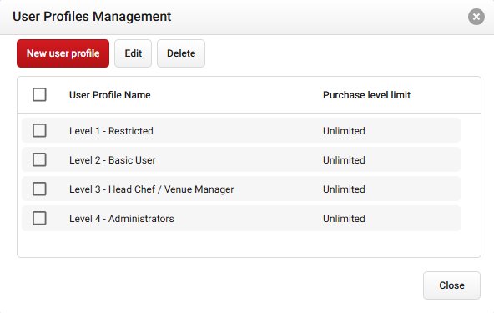Click Unlimited value in Level 3 row
This screenshot has width=494, height=313.
344,189
